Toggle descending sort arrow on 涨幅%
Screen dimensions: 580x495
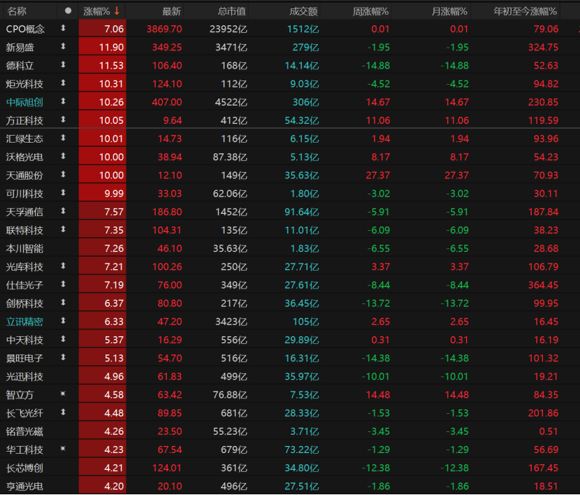point(117,10)
